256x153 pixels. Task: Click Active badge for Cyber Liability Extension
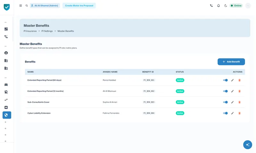(x=180, y=113)
